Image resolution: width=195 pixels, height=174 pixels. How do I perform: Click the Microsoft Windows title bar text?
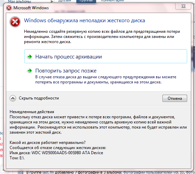[x=31, y=8]
